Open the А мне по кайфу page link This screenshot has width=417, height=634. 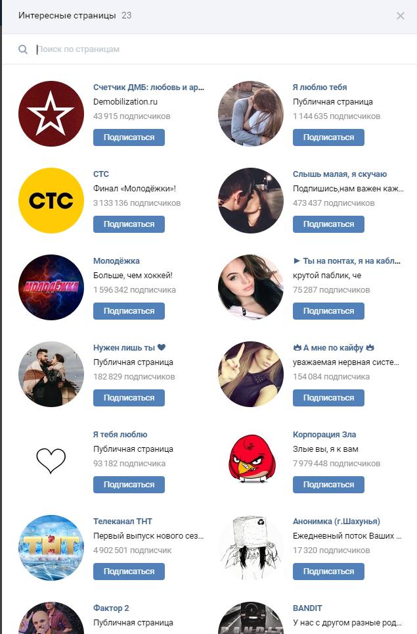[334, 348]
